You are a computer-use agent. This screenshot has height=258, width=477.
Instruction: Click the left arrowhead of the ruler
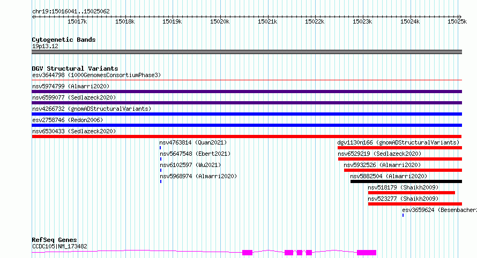point(33,17)
